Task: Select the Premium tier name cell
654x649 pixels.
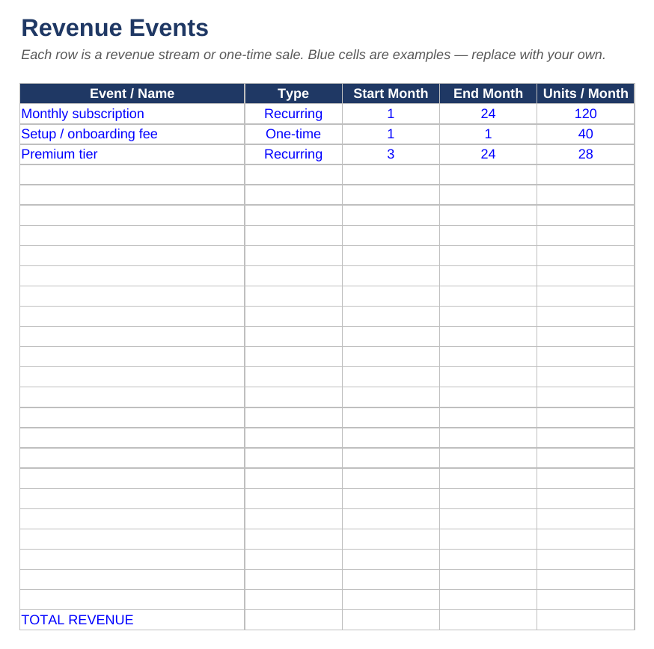Action: pyautogui.click(x=132, y=154)
